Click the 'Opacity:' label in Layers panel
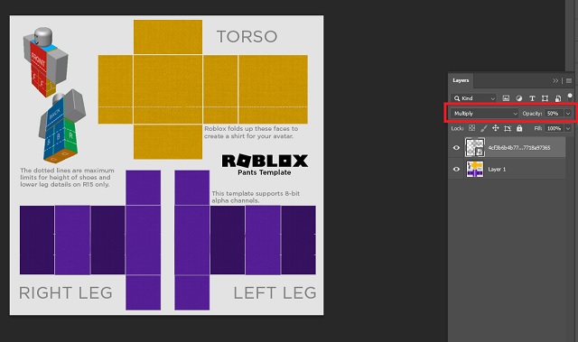Viewport: 578px width, 342px height. coord(532,114)
